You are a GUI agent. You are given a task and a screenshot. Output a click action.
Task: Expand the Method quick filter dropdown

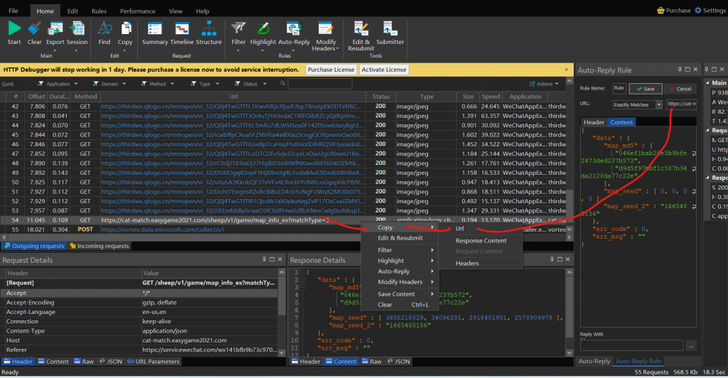[x=158, y=84]
